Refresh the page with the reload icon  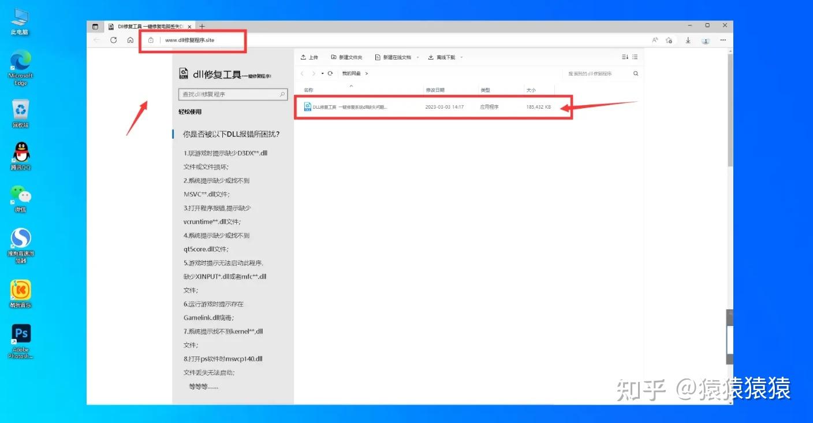[114, 40]
